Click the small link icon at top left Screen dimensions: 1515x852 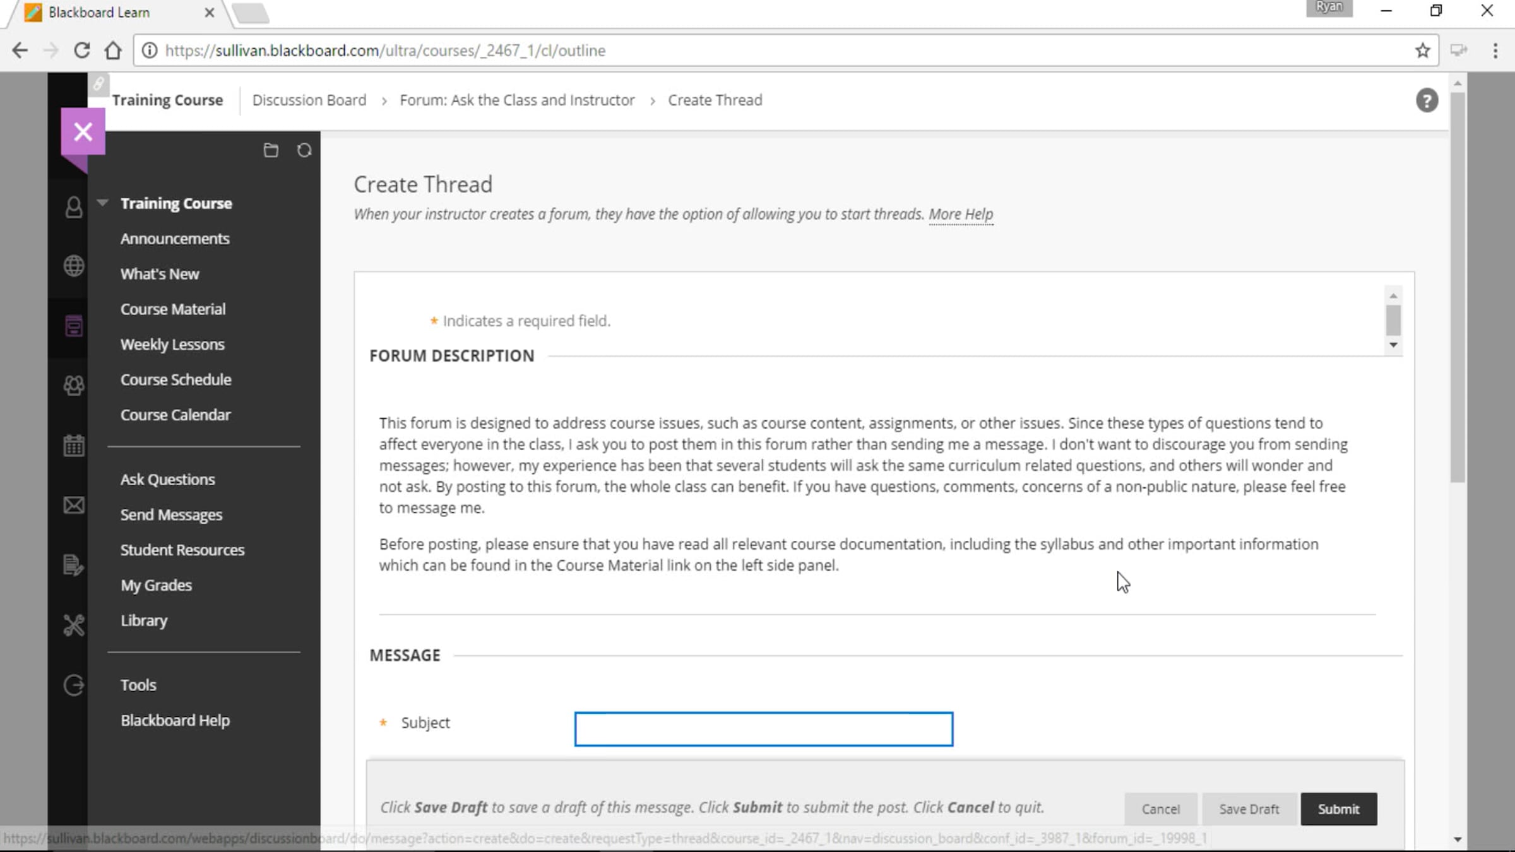(98, 84)
